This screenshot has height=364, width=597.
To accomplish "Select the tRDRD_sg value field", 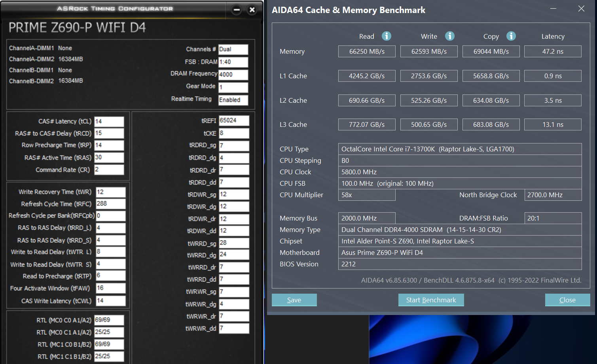I will pos(234,146).
